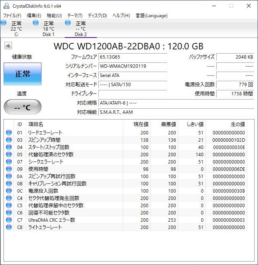Switch to the C: drive tab
The width and height of the screenshot is (258, 265).
pos(16,29)
